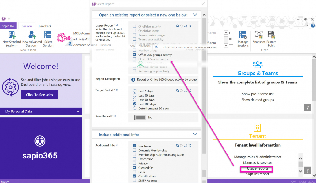Click the Groups & Teams help question button

click(307, 108)
